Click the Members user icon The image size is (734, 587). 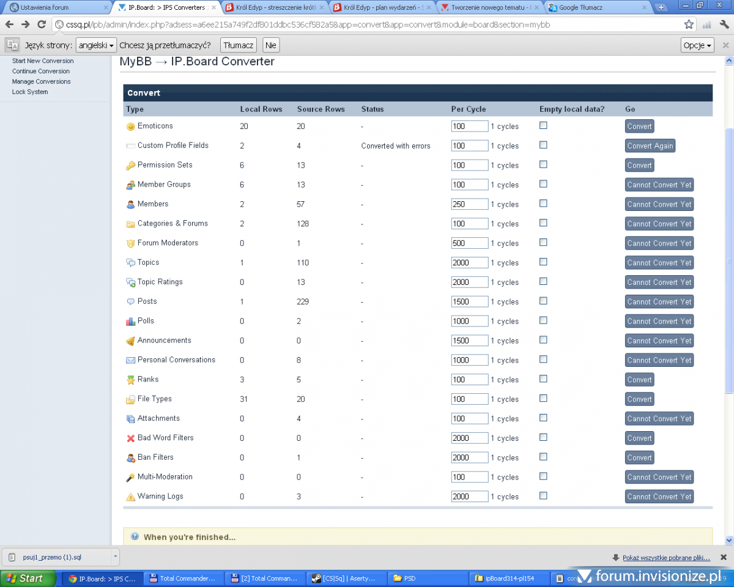130,205
